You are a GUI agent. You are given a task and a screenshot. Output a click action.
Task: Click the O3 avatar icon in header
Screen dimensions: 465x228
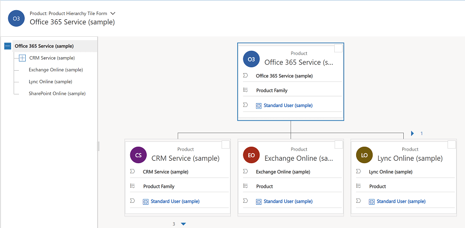click(17, 18)
